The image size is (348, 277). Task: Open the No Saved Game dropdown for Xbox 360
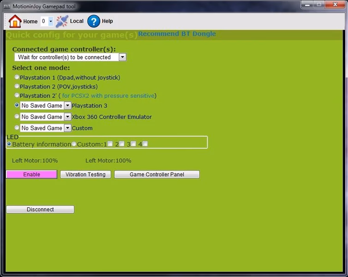[x=67, y=117]
